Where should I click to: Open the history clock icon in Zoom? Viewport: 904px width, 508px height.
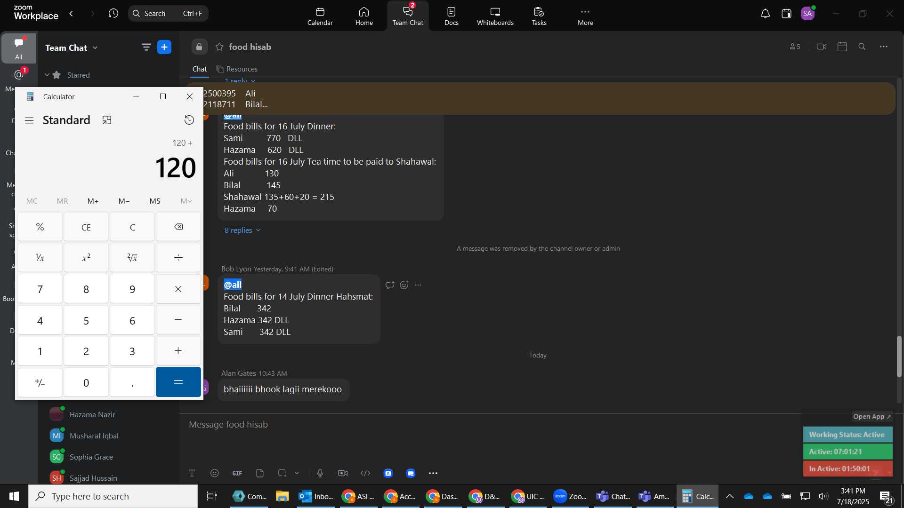pos(113,14)
